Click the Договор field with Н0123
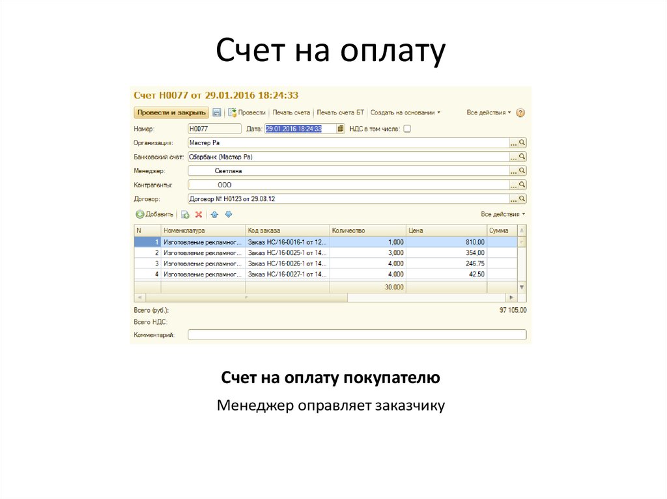This screenshot has height=499, width=667. (x=348, y=199)
